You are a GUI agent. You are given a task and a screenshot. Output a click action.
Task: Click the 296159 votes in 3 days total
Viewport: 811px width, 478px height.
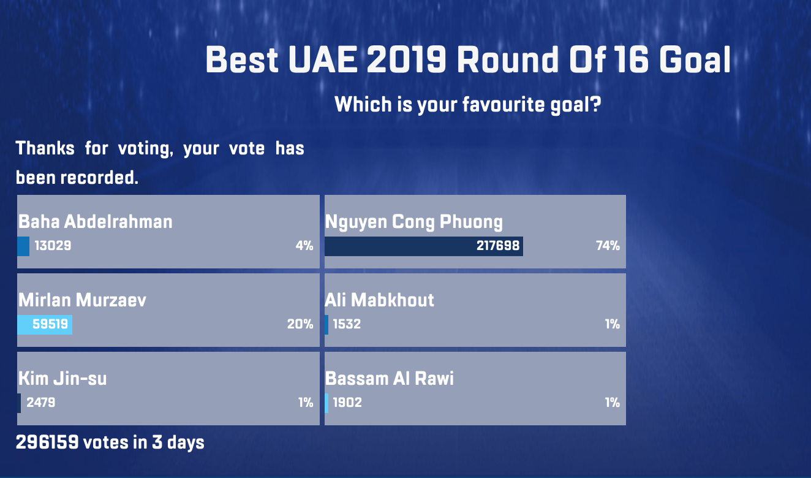tap(110, 442)
